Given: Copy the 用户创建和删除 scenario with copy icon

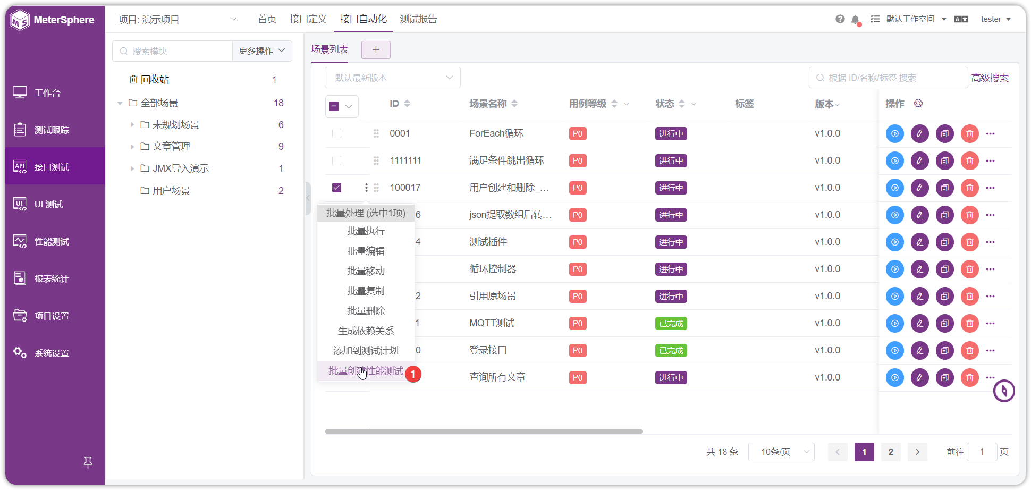Looking at the screenshot, I should click(945, 188).
